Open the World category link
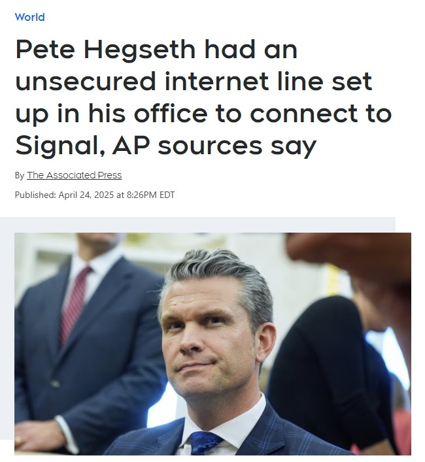The image size is (425, 462). click(30, 17)
